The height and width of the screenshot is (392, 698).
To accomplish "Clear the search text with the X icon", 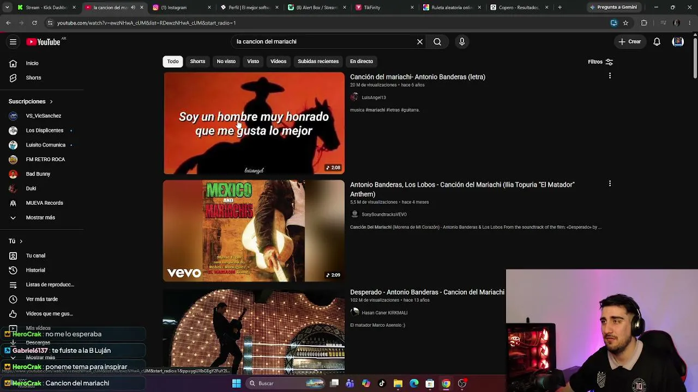I will point(420,42).
